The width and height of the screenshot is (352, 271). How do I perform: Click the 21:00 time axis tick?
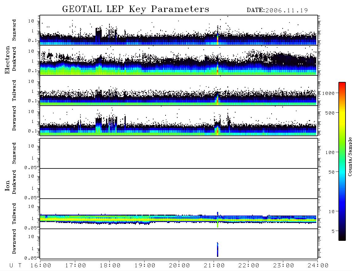click(214, 266)
